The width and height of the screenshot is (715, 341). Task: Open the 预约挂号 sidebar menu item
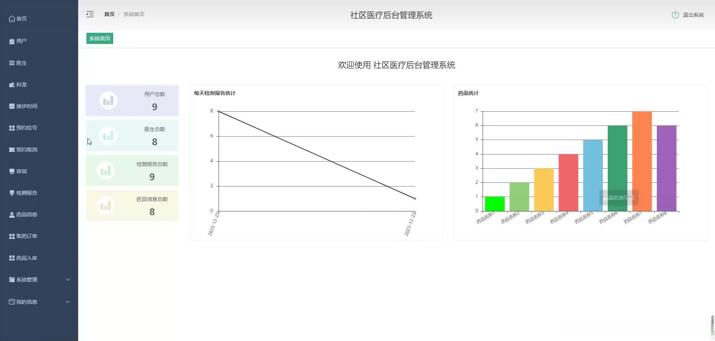pyautogui.click(x=39, y=128)
